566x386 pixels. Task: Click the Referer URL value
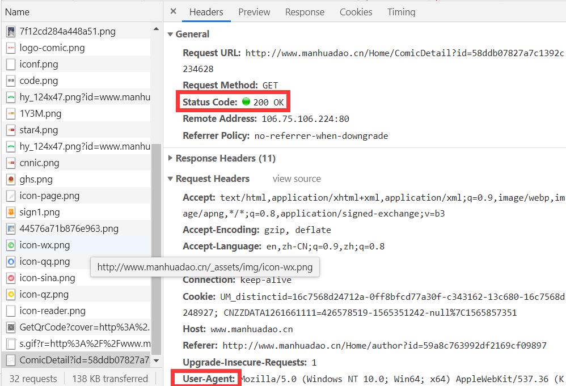click(x=385, y=346)
